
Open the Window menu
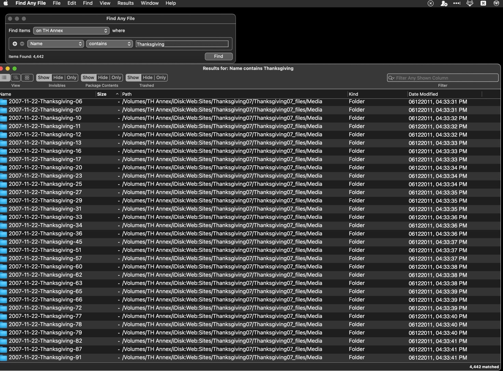pos(150,3)
